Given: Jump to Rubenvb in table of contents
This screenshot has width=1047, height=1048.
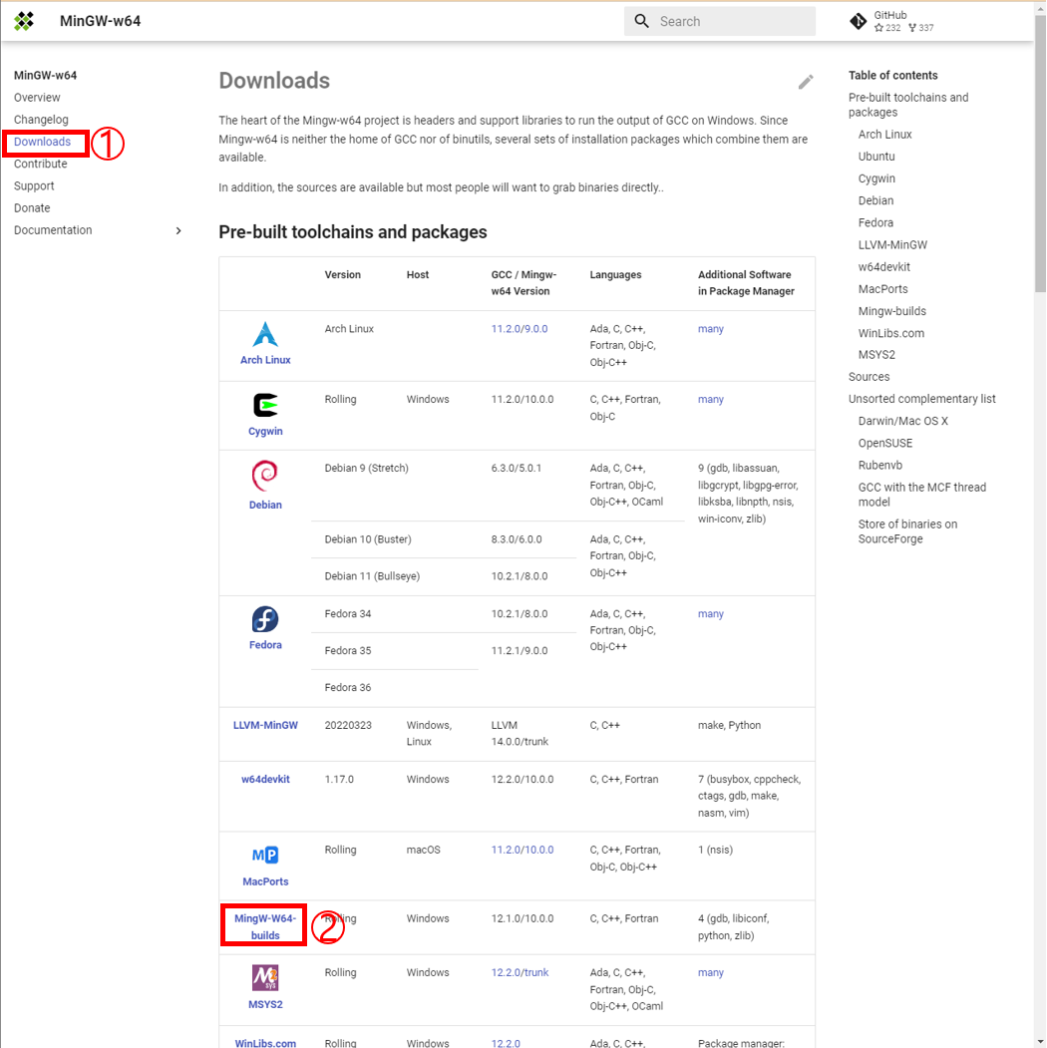Looking at the screenshot, I should (879, 466).
